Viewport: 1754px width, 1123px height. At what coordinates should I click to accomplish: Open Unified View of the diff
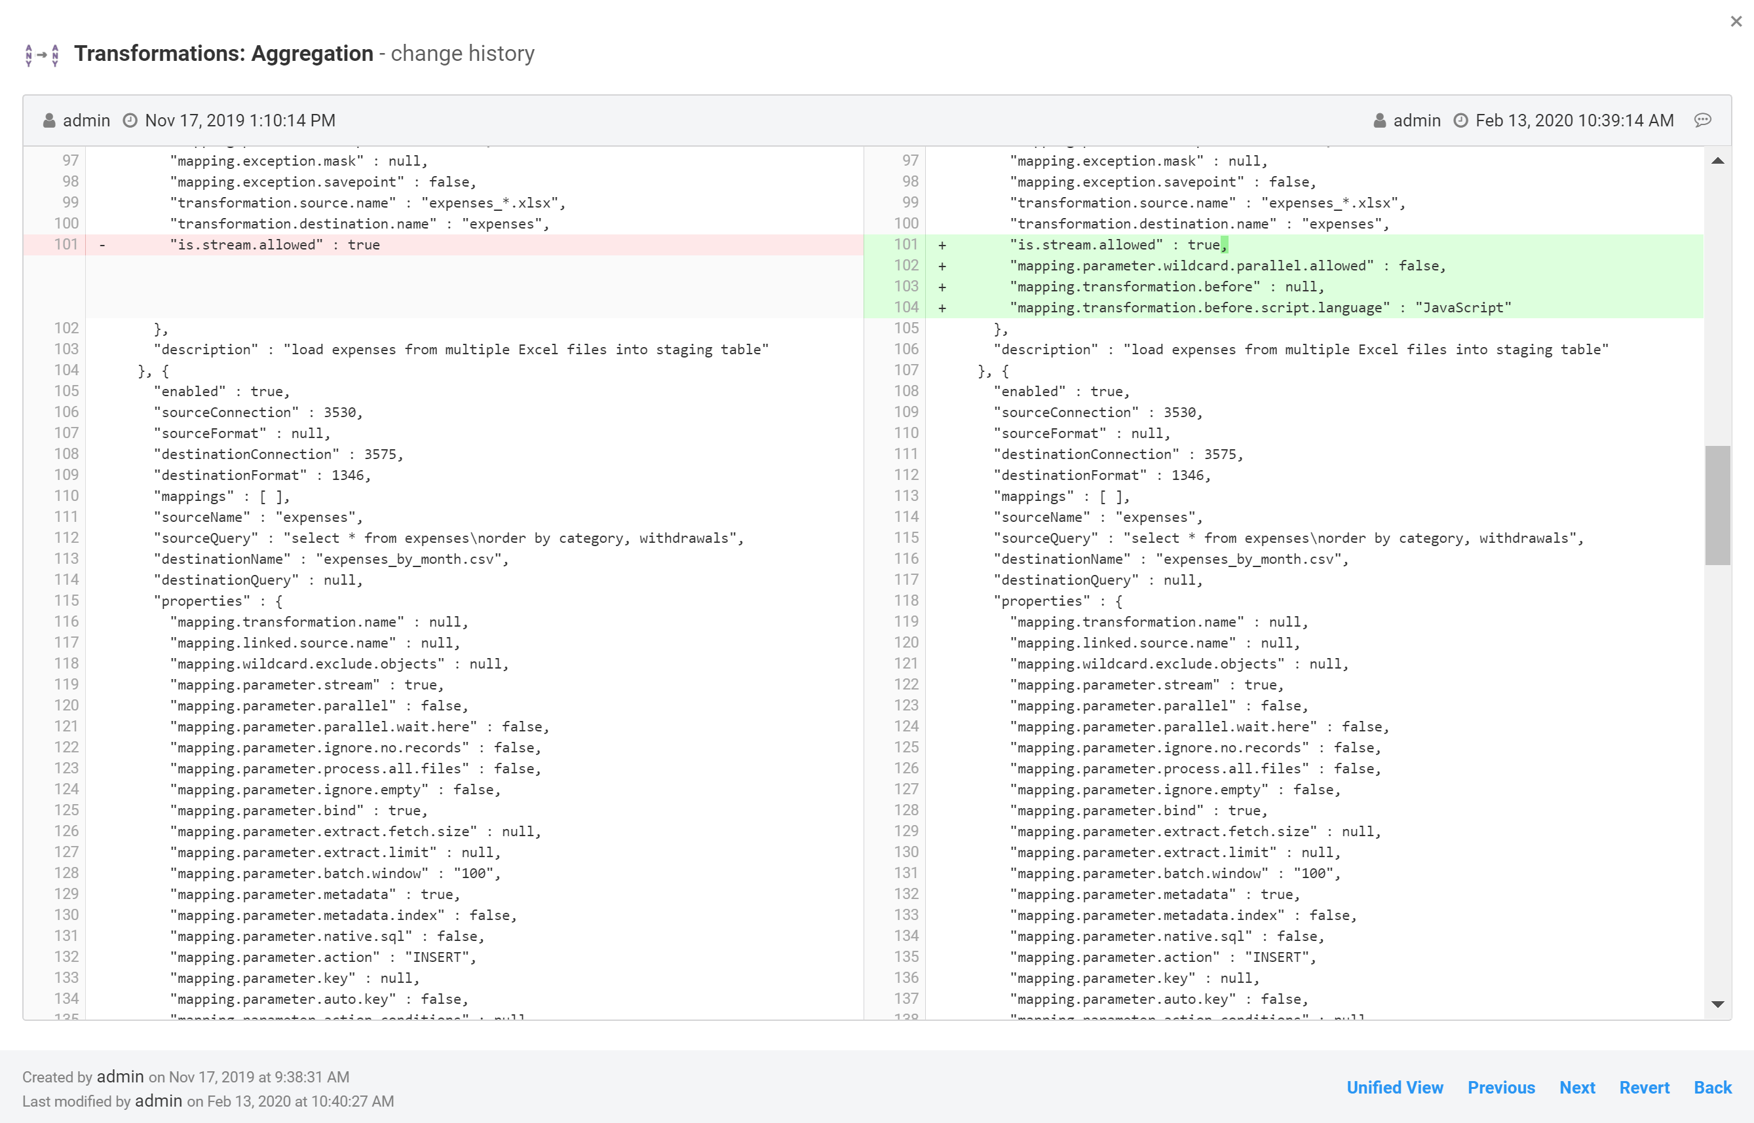[1394, 1087]
